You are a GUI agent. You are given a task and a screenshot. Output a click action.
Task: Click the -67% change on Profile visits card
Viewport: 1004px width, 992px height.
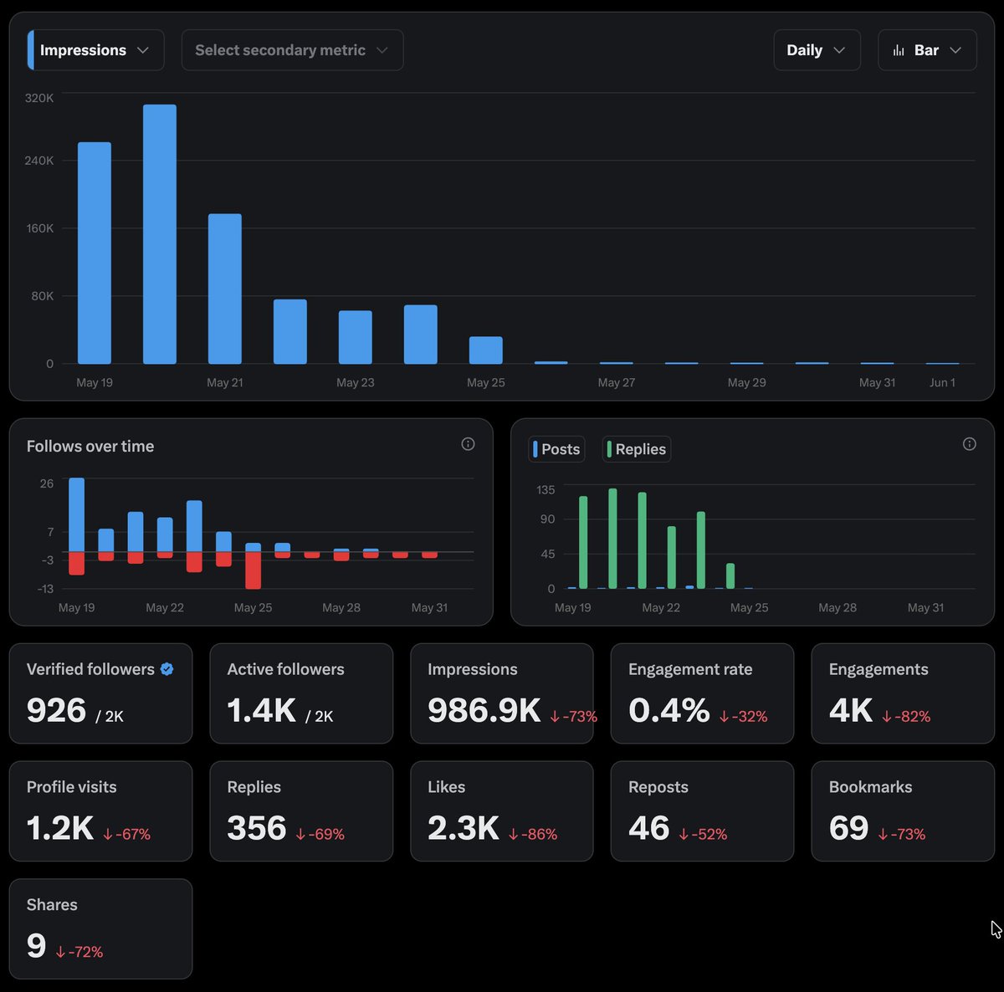click(x=126, y=834)
